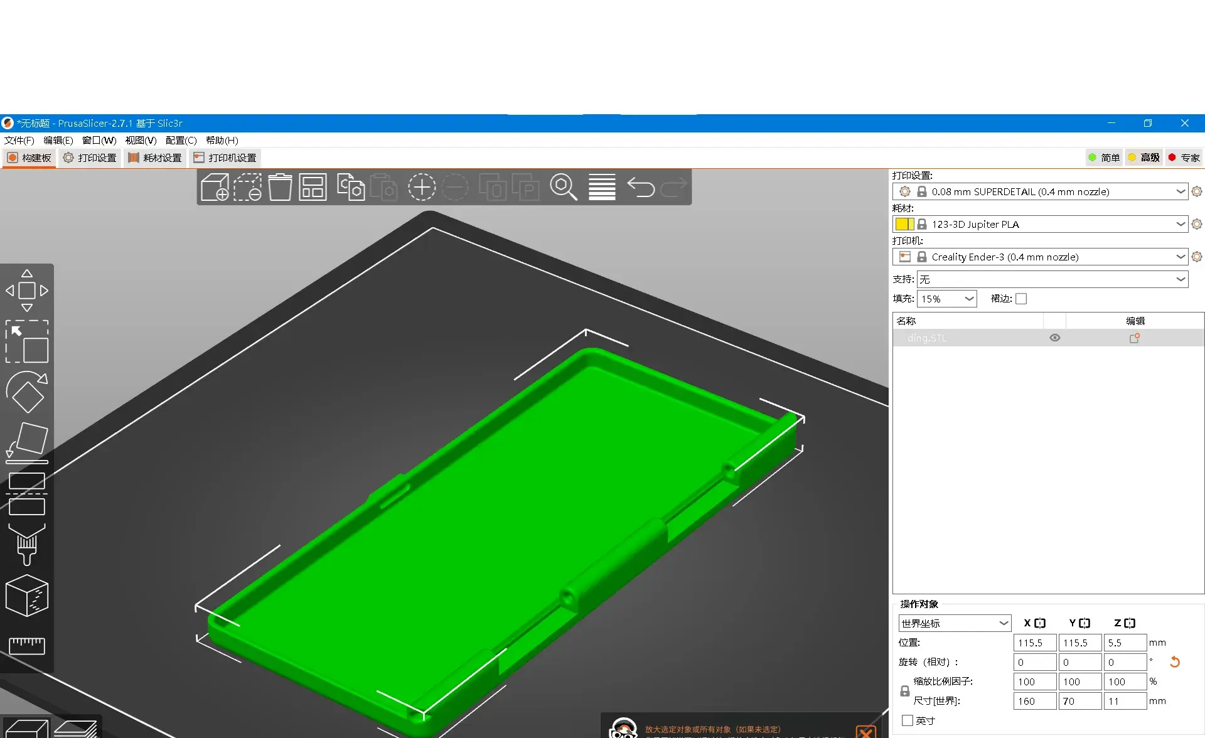1205x738 pixels.
Task: Toggle the 英寸 inches checkbox
Action: point(908,720)
